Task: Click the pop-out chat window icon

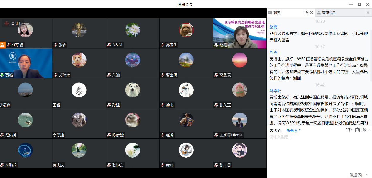Action: point(306,13)
